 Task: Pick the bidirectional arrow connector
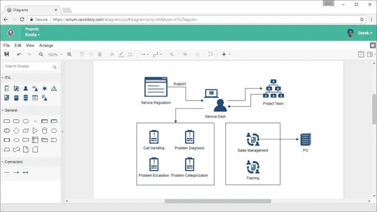(26, 172)
